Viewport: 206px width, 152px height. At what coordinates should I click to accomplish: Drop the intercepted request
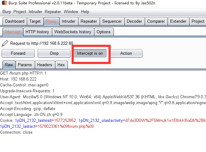54,53
